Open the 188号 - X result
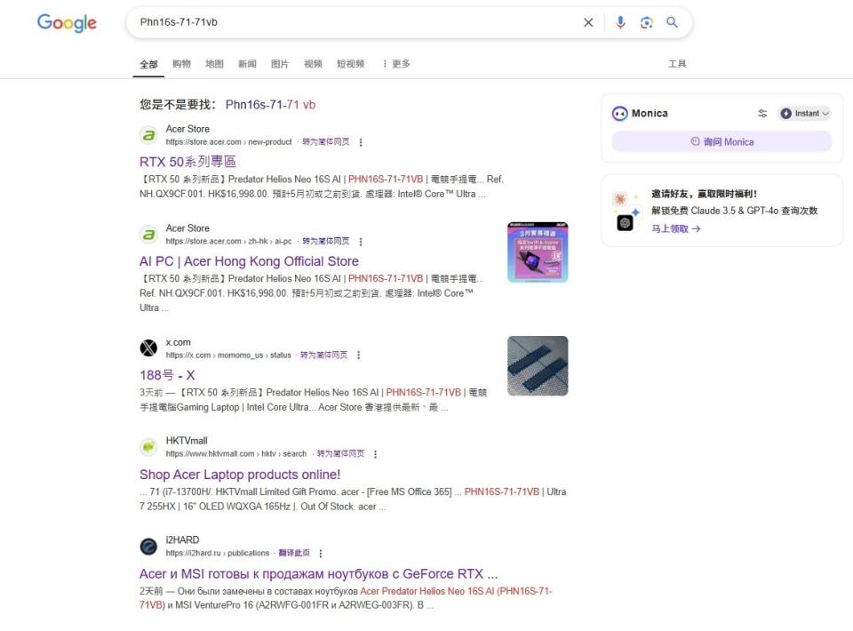 tap(167, 375)
